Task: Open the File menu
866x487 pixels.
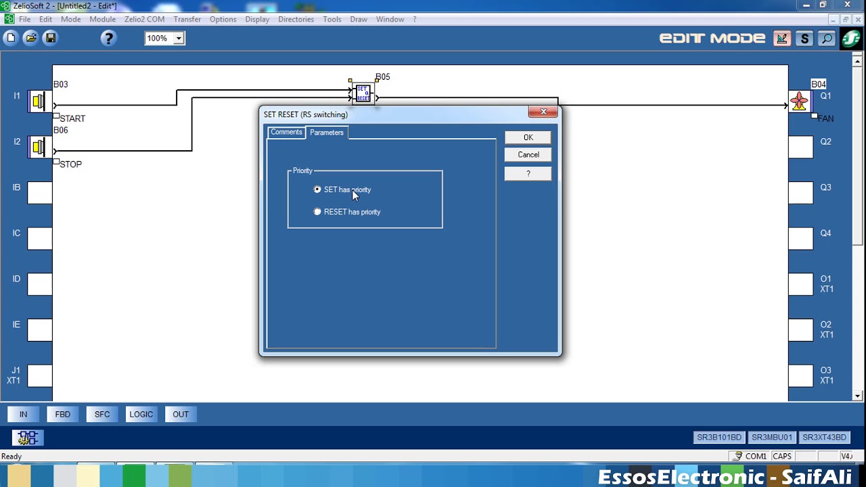Action: (24, 19)
